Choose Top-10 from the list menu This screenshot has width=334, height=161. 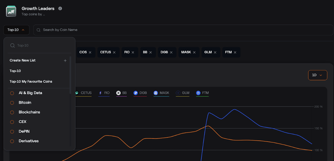click(15, 71)
